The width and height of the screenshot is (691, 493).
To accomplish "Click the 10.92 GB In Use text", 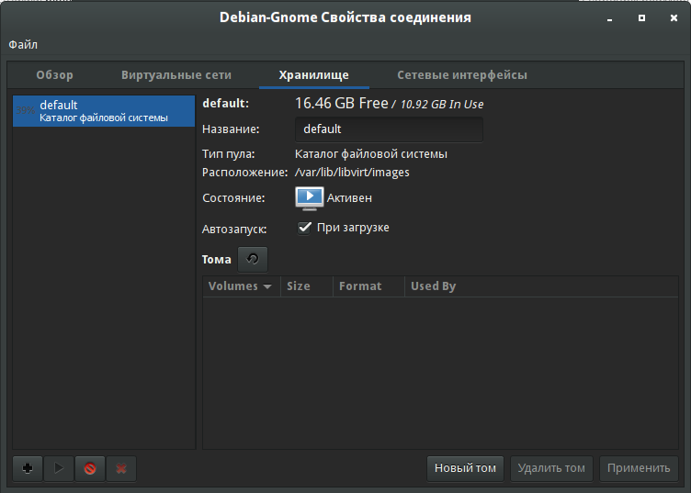I will click(x=442, y=105).
